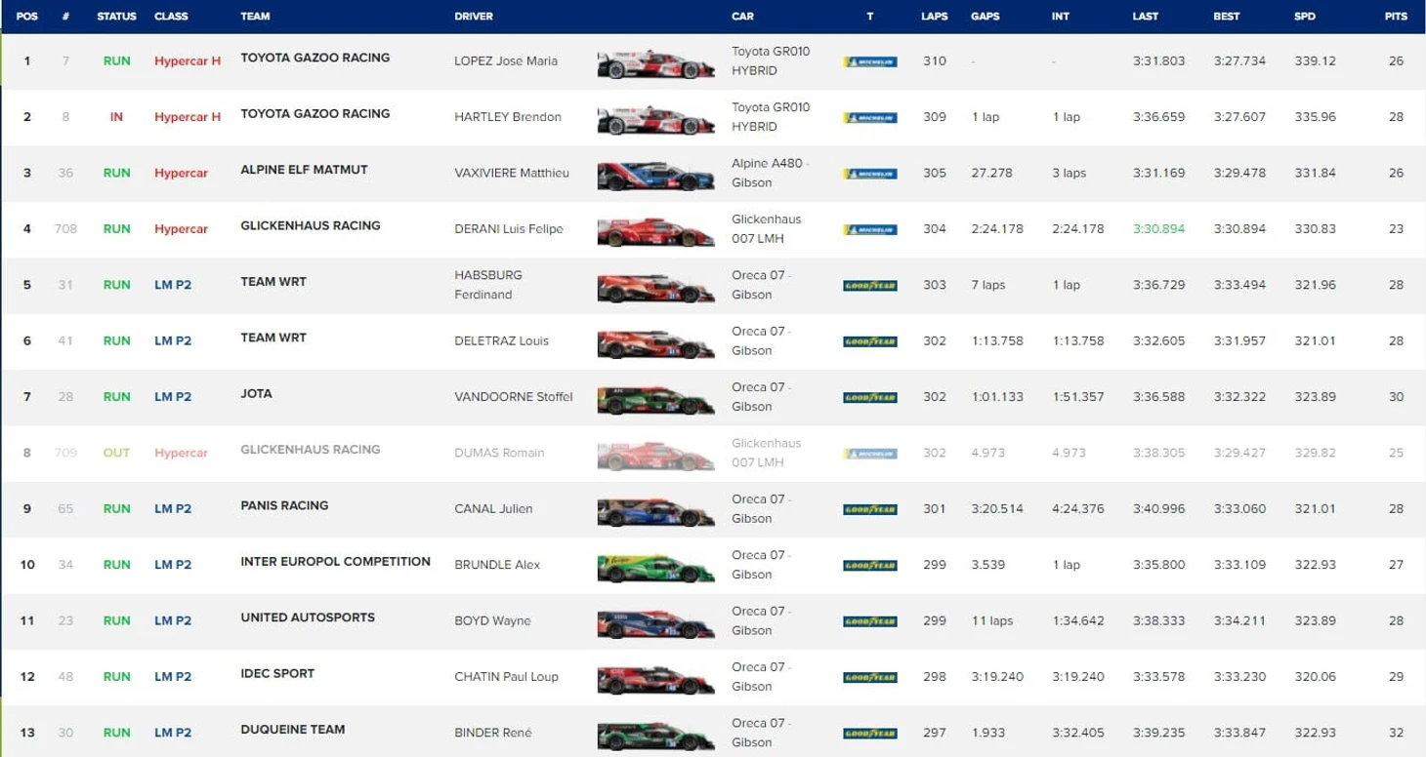Click DELETRAZ Louis's car image
The width and height of the screenshot is (1426, 757).
click(654, 343)
